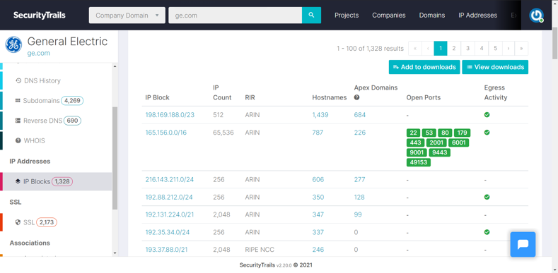Click open port 2001 badge

click(436, 142)
